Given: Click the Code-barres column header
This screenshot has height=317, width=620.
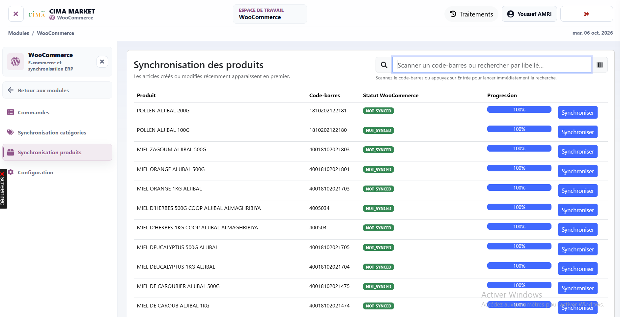Looking at the screenshot, I should [x=324, y=96].
